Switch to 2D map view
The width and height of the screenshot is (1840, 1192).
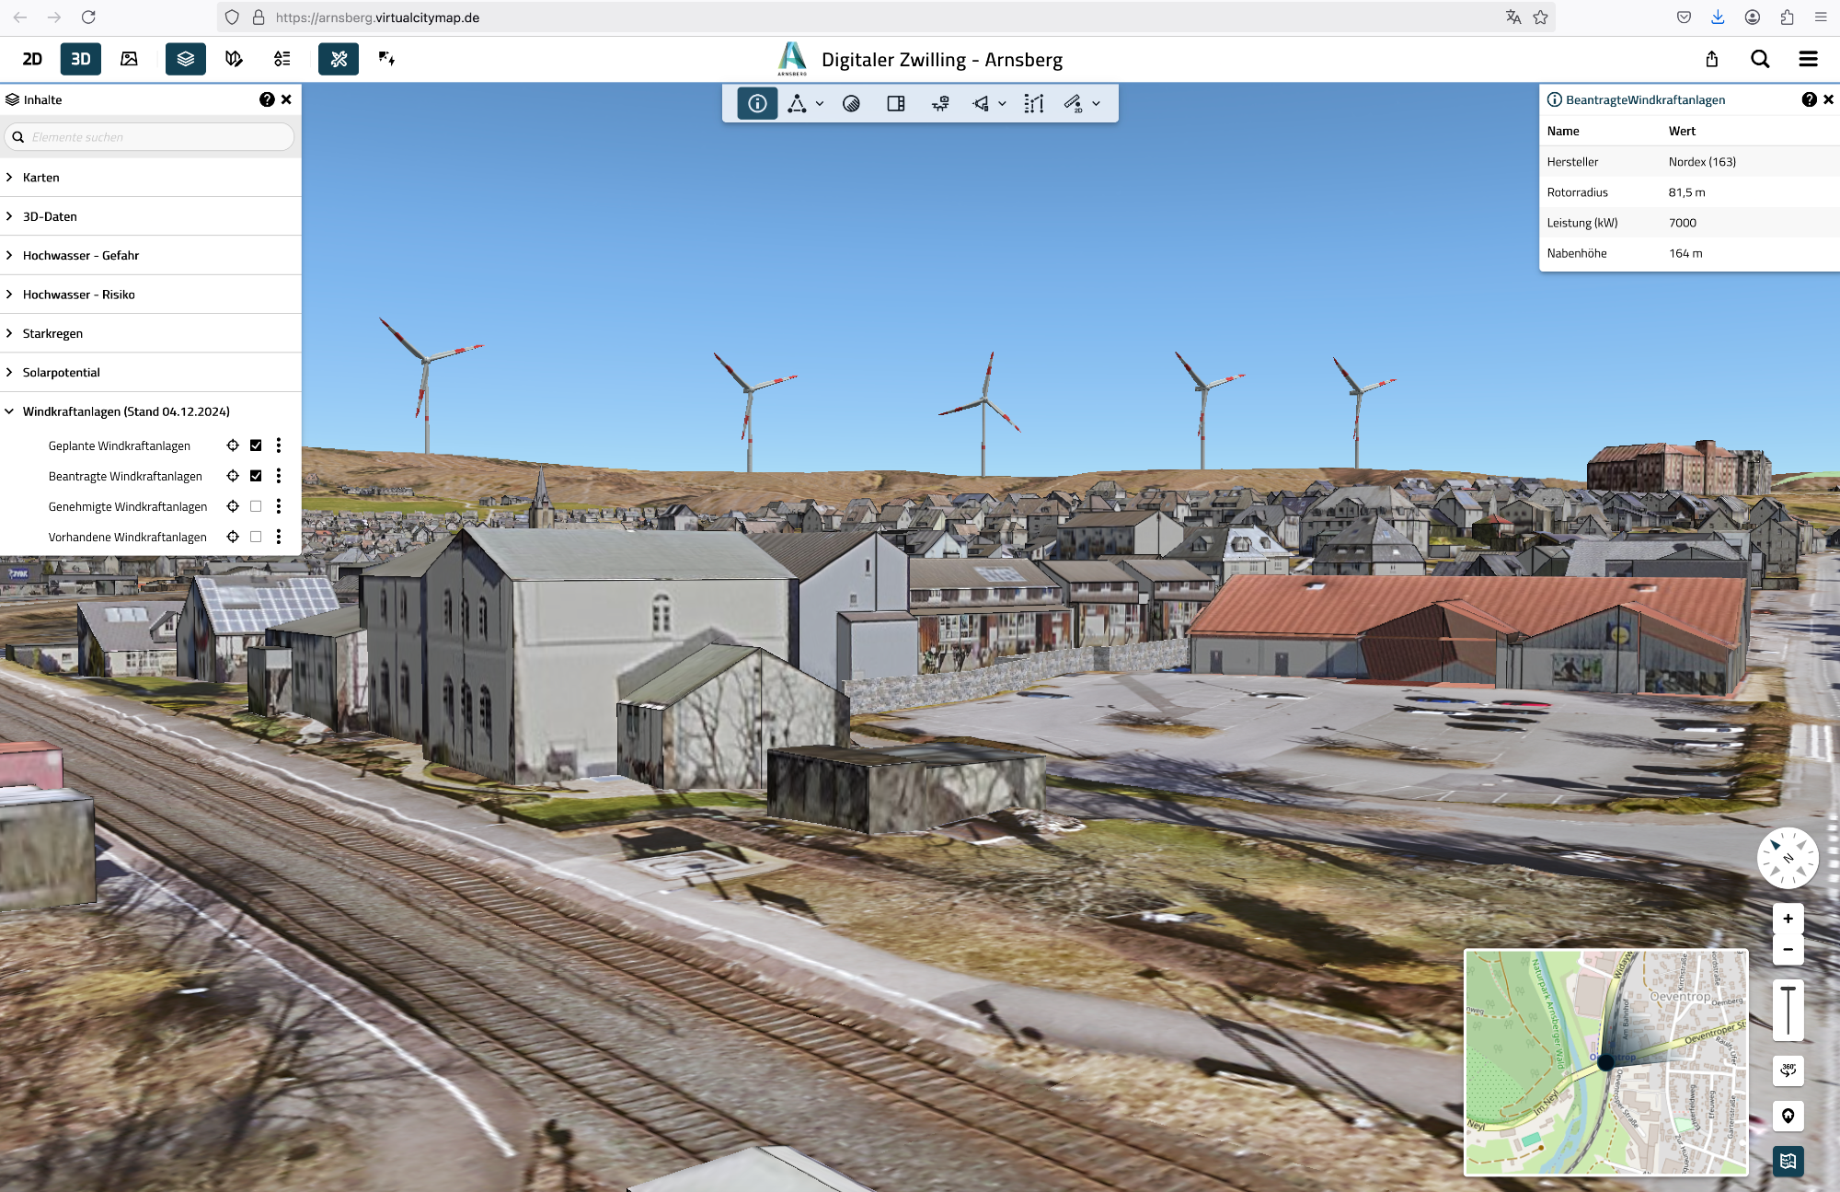point(32,59)
